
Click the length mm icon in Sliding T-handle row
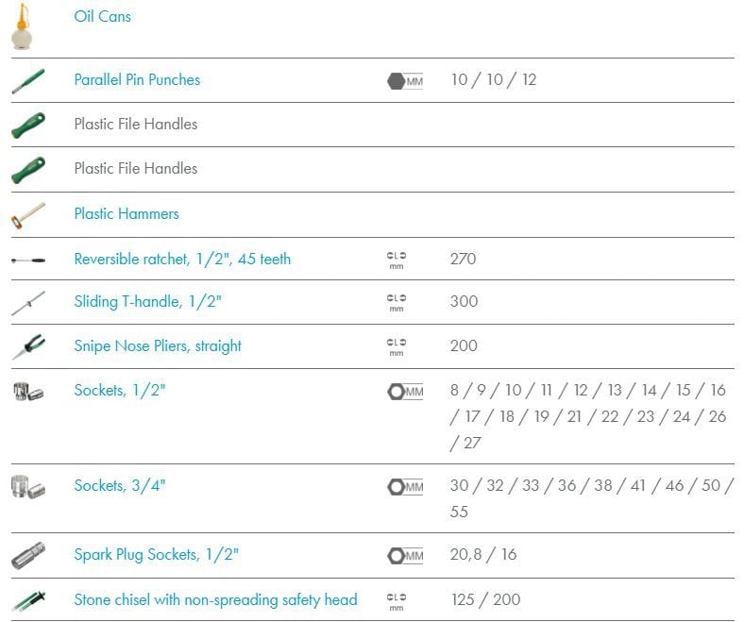tap(397, 303)
